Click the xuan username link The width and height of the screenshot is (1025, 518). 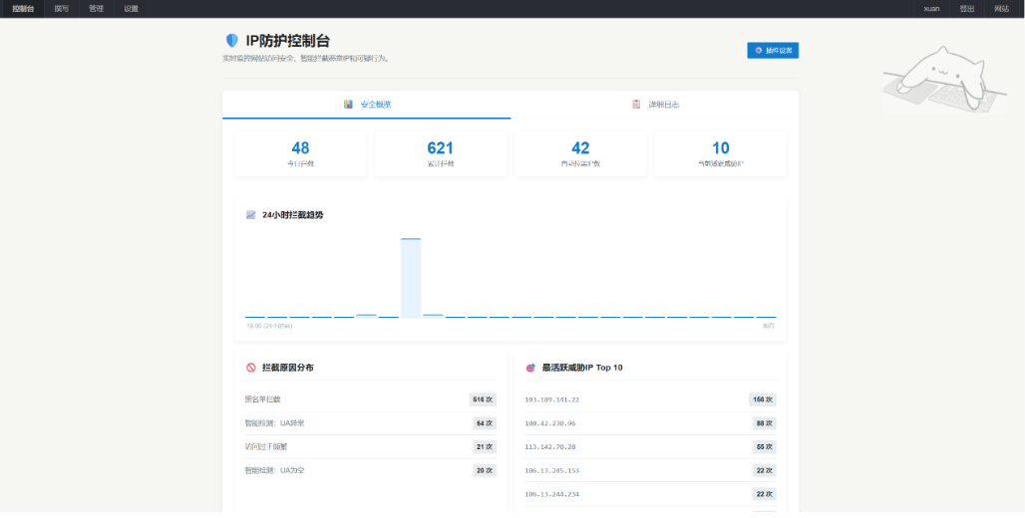pyautogui.click(x=931, y=8)
